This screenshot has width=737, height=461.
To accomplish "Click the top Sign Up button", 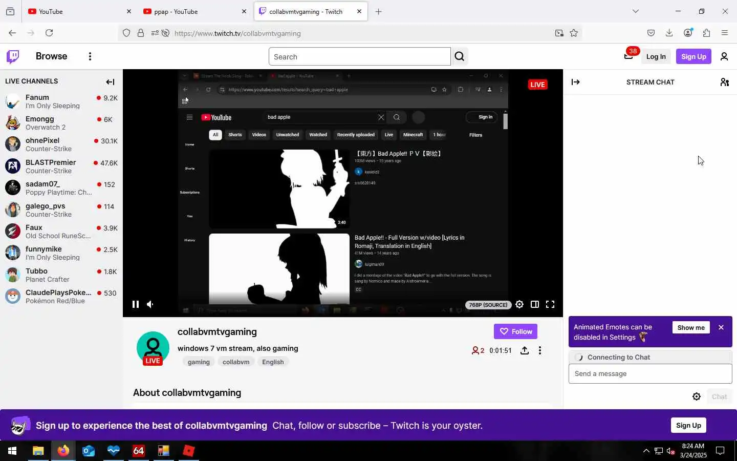I will (x=693, y=56).
